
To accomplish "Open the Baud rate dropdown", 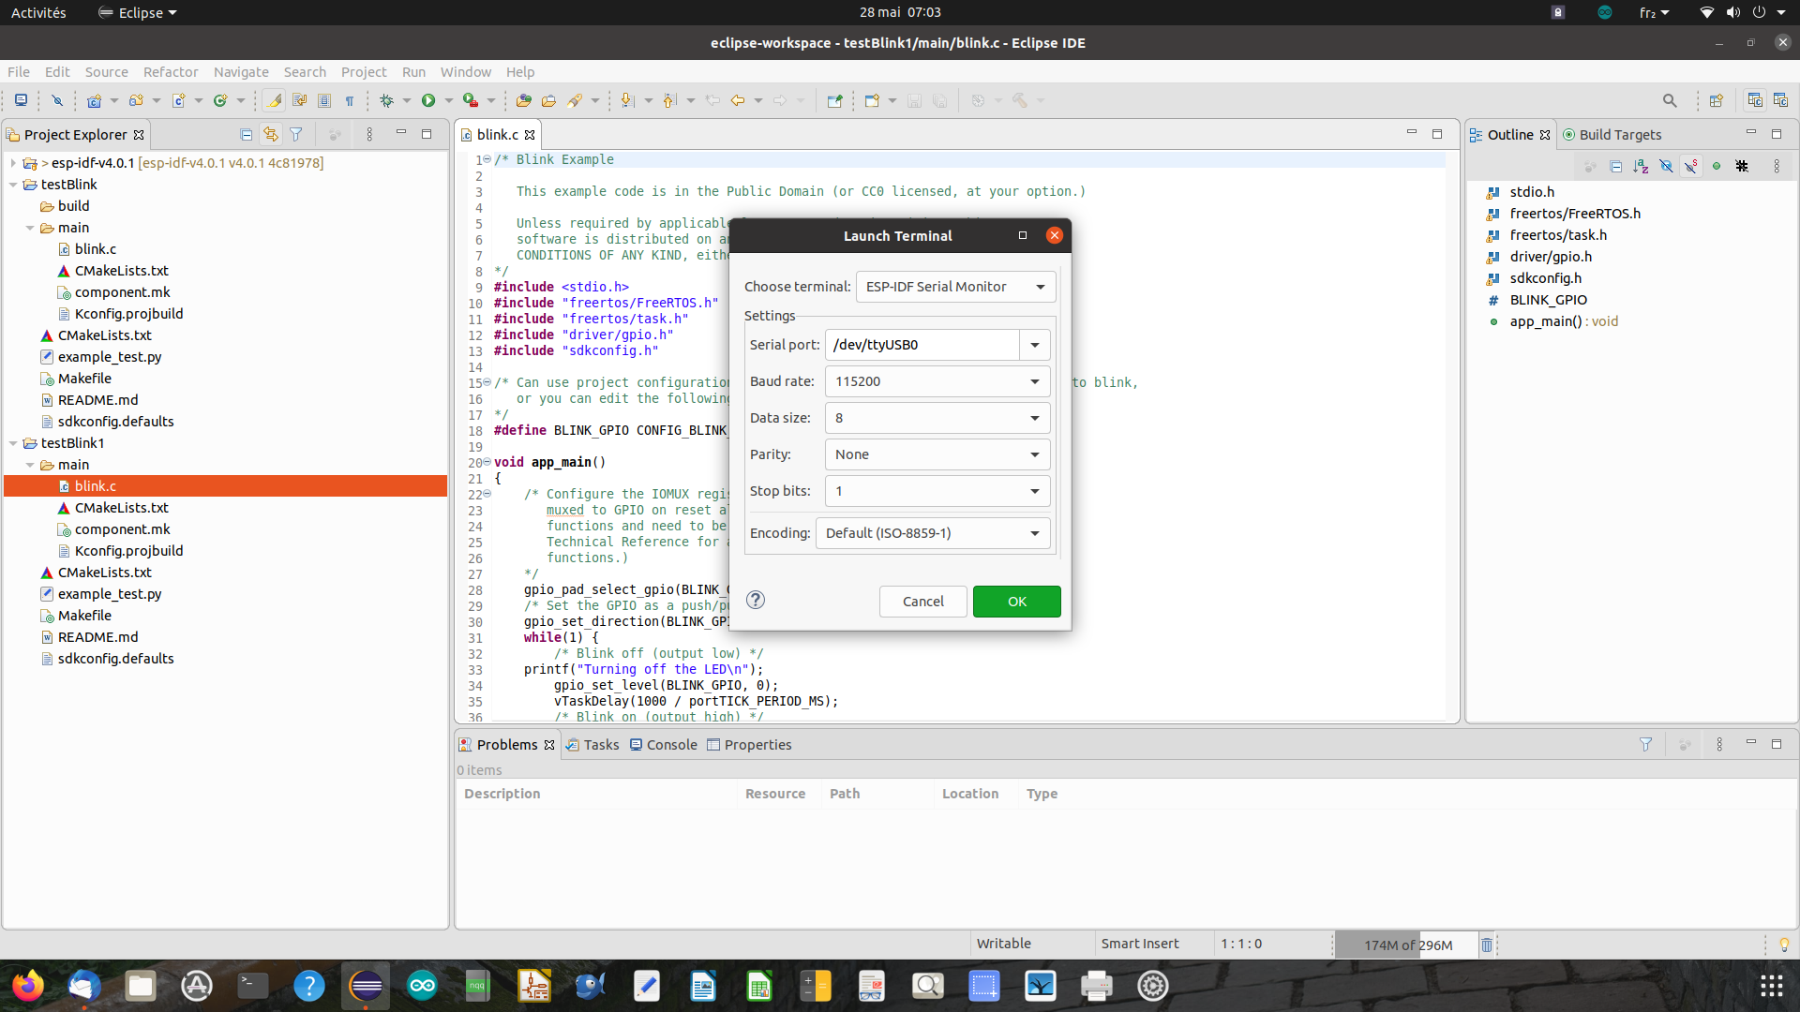I will click(x=1033, y=381).
